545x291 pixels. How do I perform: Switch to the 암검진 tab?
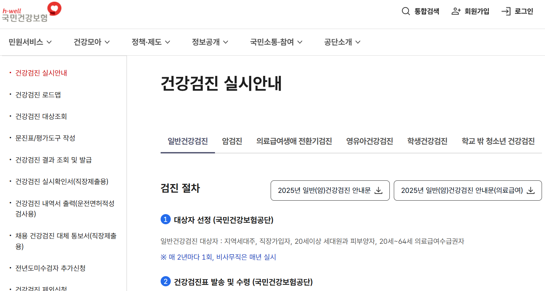point(232,141)
